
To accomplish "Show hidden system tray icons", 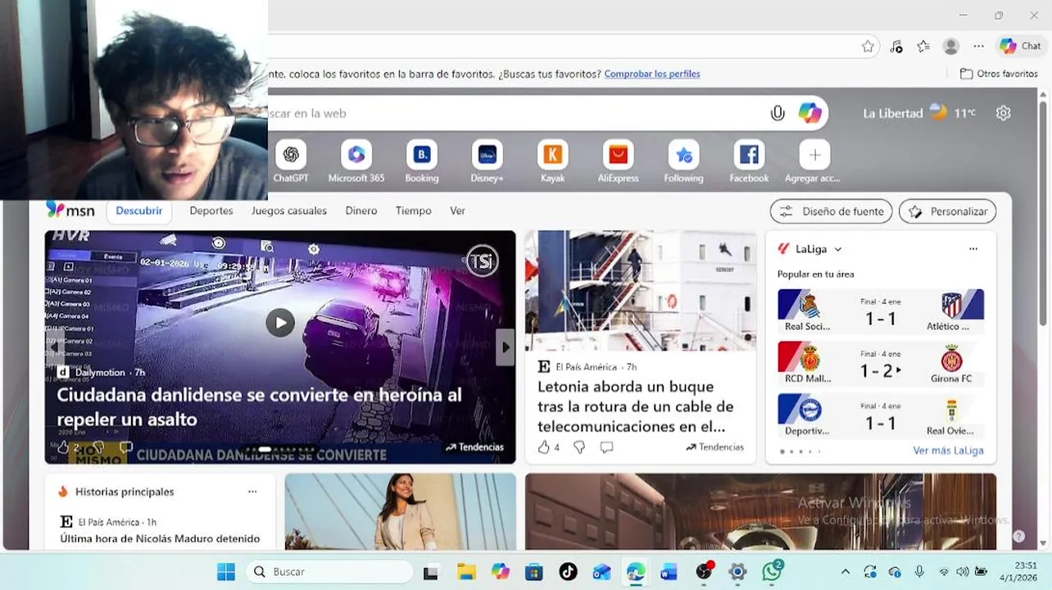I will pyautogui.click(x=846, y=572).
